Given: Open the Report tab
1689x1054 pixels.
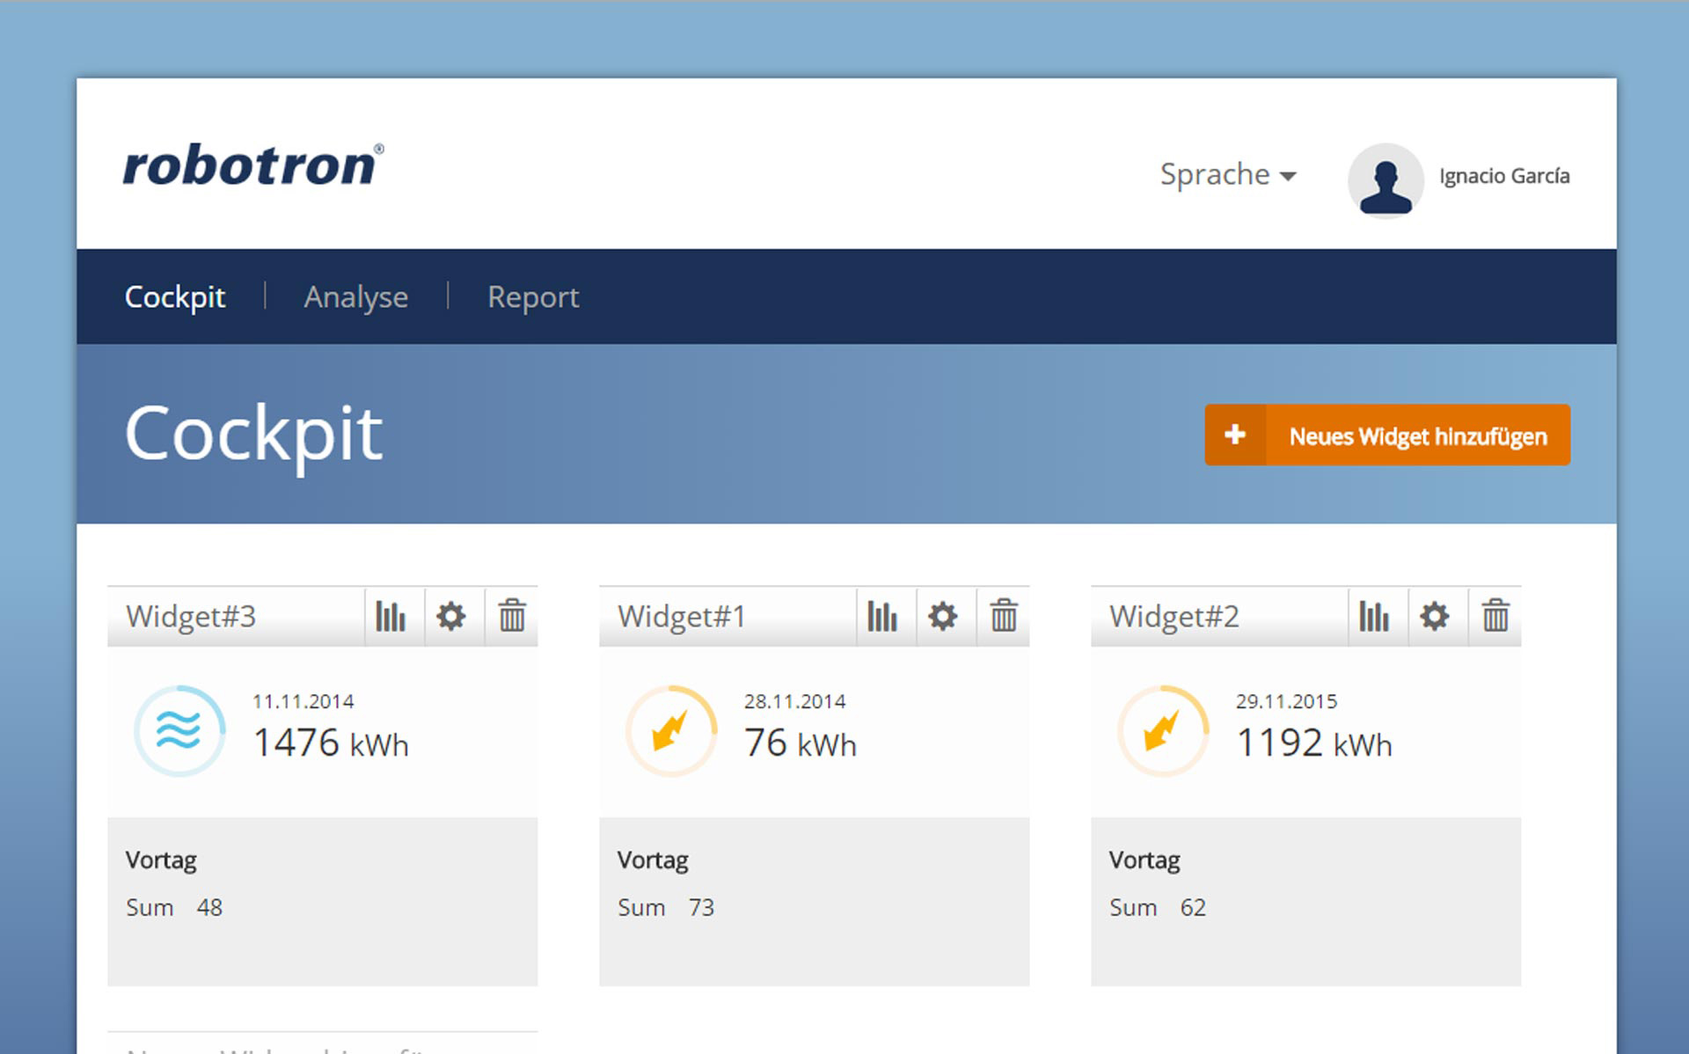Looking at the screenshot, I should point(533,297).
